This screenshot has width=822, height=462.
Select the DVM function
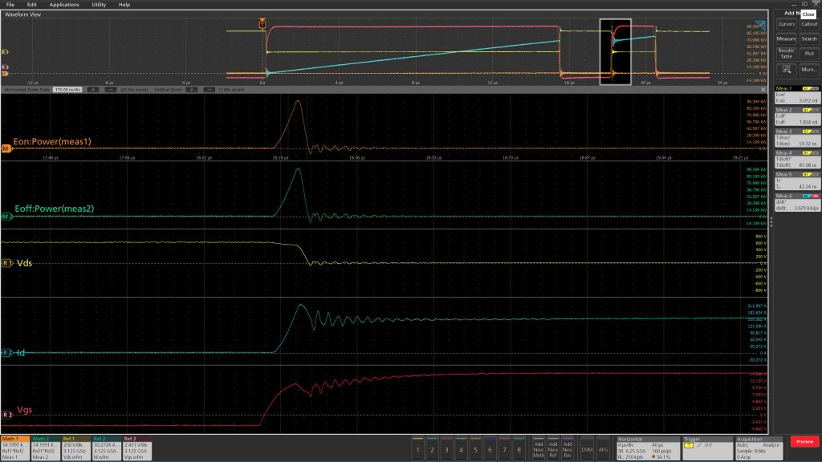(x=587, y=448)
